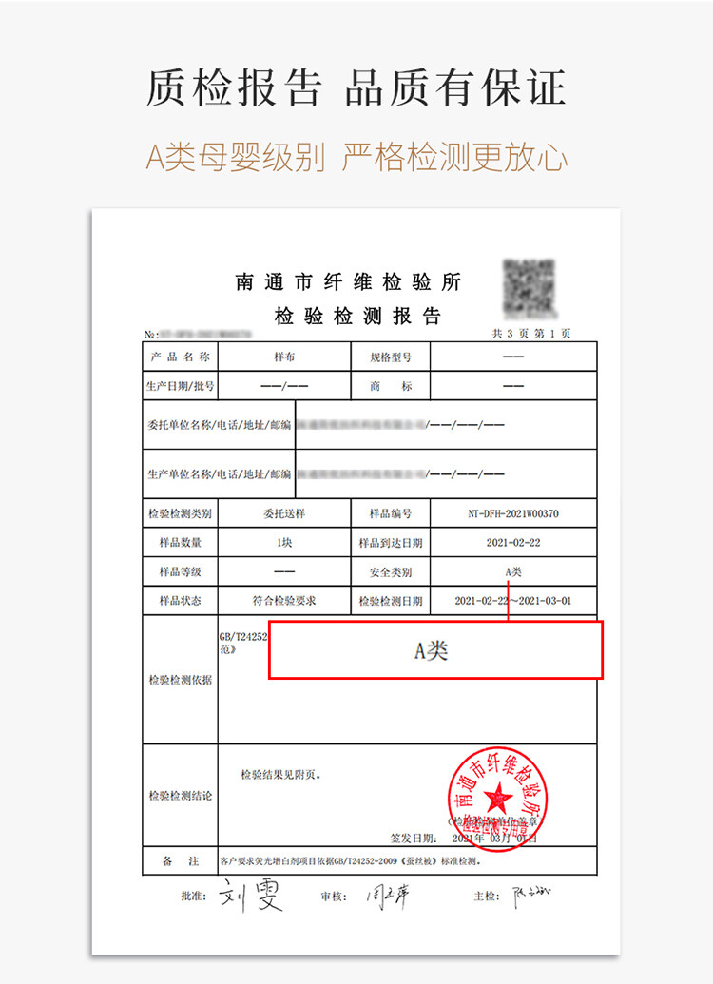Click the 样布 product name value
The width and height of the screenshot is (713, 984).
[x=283, y=357]
